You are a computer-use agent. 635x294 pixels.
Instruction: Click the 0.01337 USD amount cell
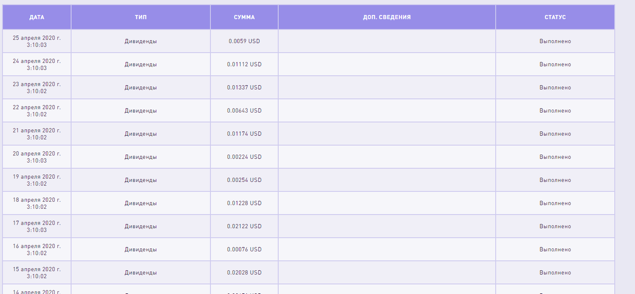point(245,88)
